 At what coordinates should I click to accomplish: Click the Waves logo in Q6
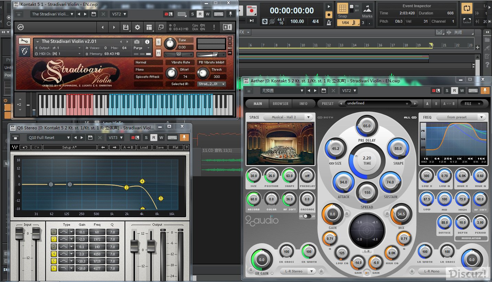pyautogui.click(x=15, y=148)
